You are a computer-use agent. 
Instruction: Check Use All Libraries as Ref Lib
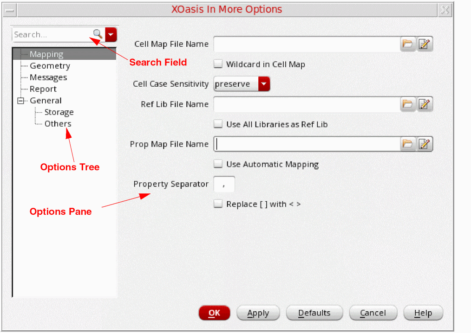coord(218,124)
